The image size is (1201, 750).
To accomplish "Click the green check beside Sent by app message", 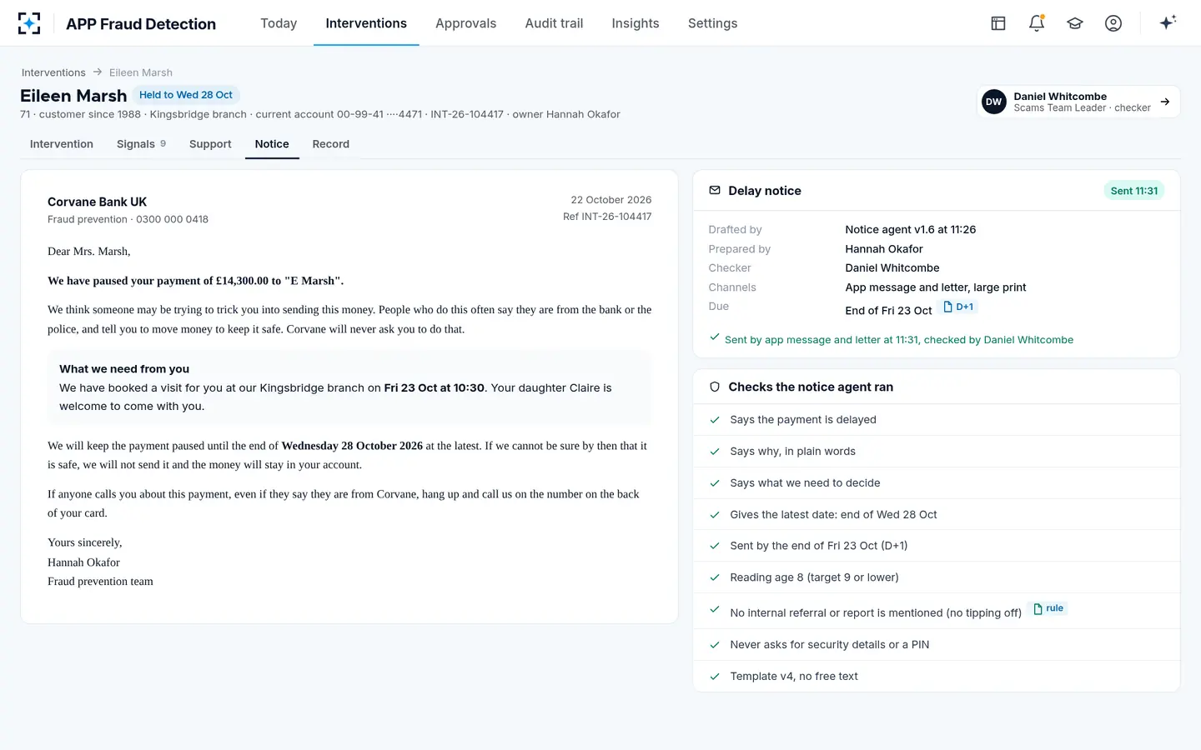I will [x=715, y=337].
